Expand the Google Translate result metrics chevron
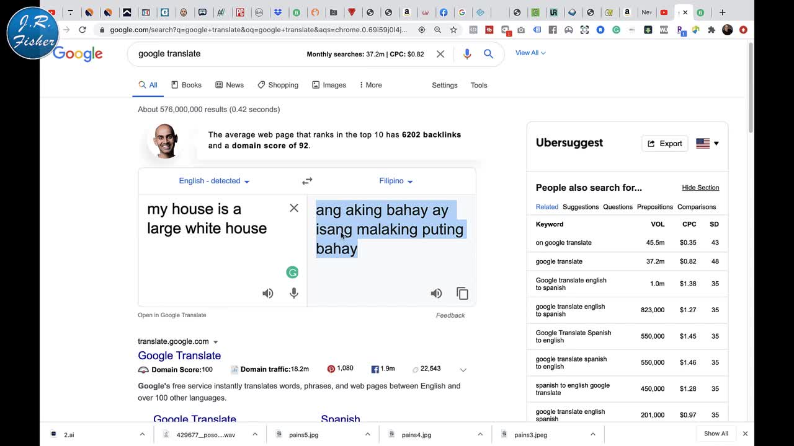794x446 pixels. tap(463, 370)
